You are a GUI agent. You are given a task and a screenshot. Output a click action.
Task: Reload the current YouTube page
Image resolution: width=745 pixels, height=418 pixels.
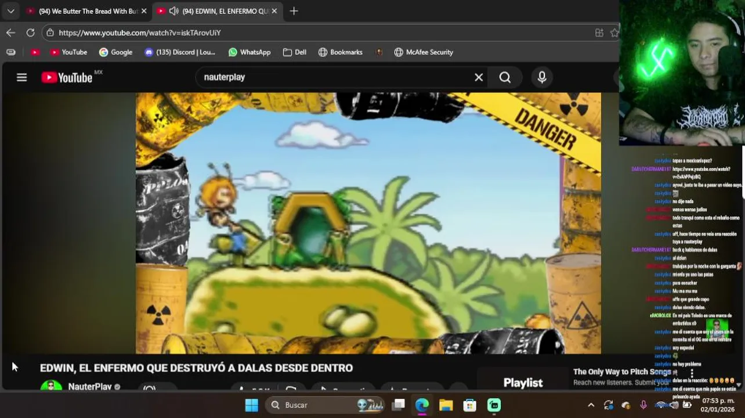[x=30, y=33]
